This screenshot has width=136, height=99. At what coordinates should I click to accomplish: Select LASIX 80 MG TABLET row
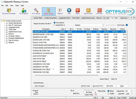pos(79,62)
